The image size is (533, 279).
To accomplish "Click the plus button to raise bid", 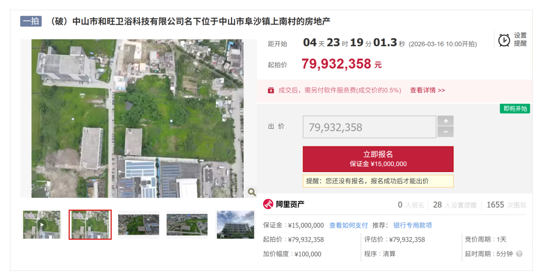I will [445, 121].
